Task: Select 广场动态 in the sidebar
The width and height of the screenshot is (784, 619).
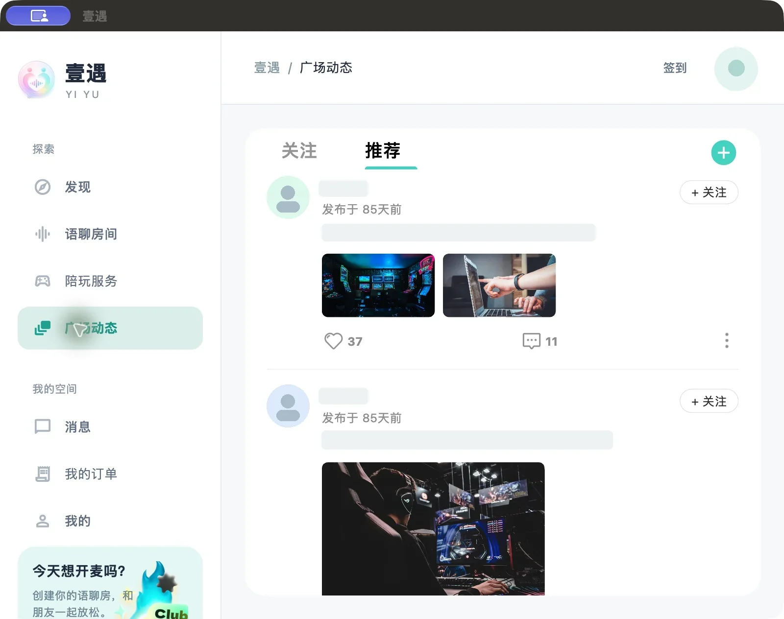Action: coord(110,328)
